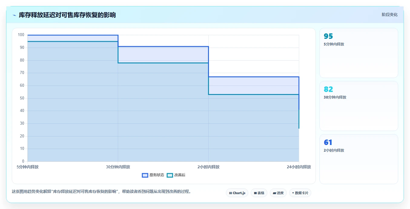Click the 进度 tag icon
The width and height of the screenshot is (410, 209).
(x=274, y=193)
